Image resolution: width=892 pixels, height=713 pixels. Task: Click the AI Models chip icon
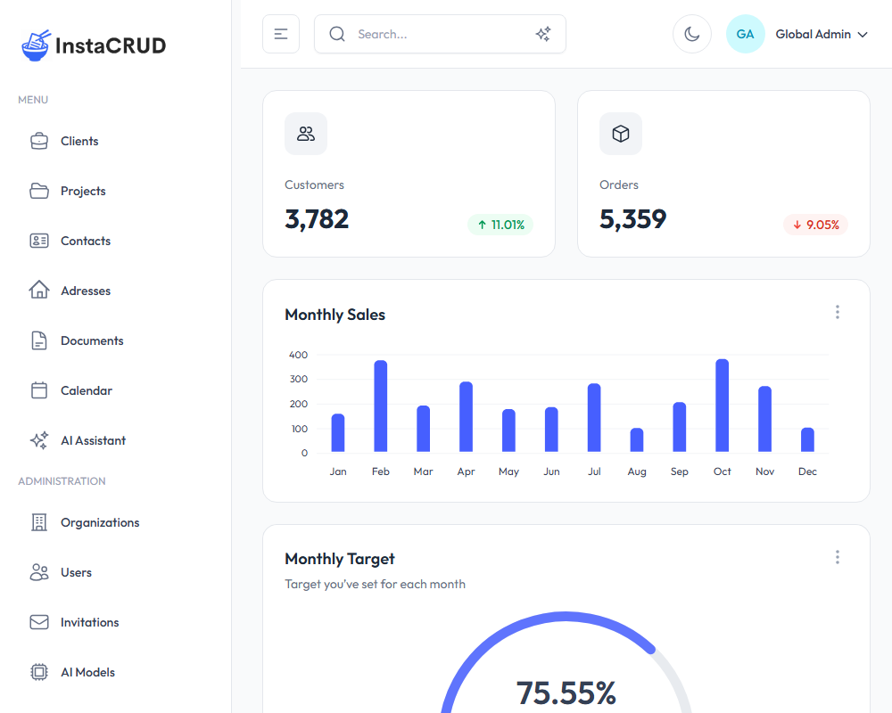(39, 672)
